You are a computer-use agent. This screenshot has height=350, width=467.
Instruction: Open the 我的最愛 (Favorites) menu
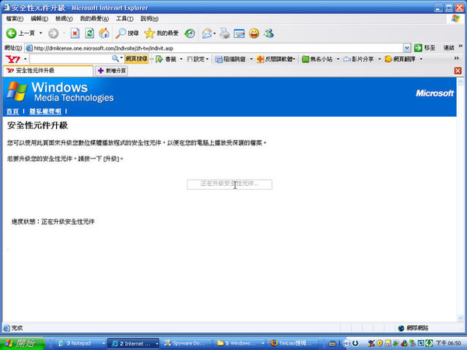pos(94,19)
